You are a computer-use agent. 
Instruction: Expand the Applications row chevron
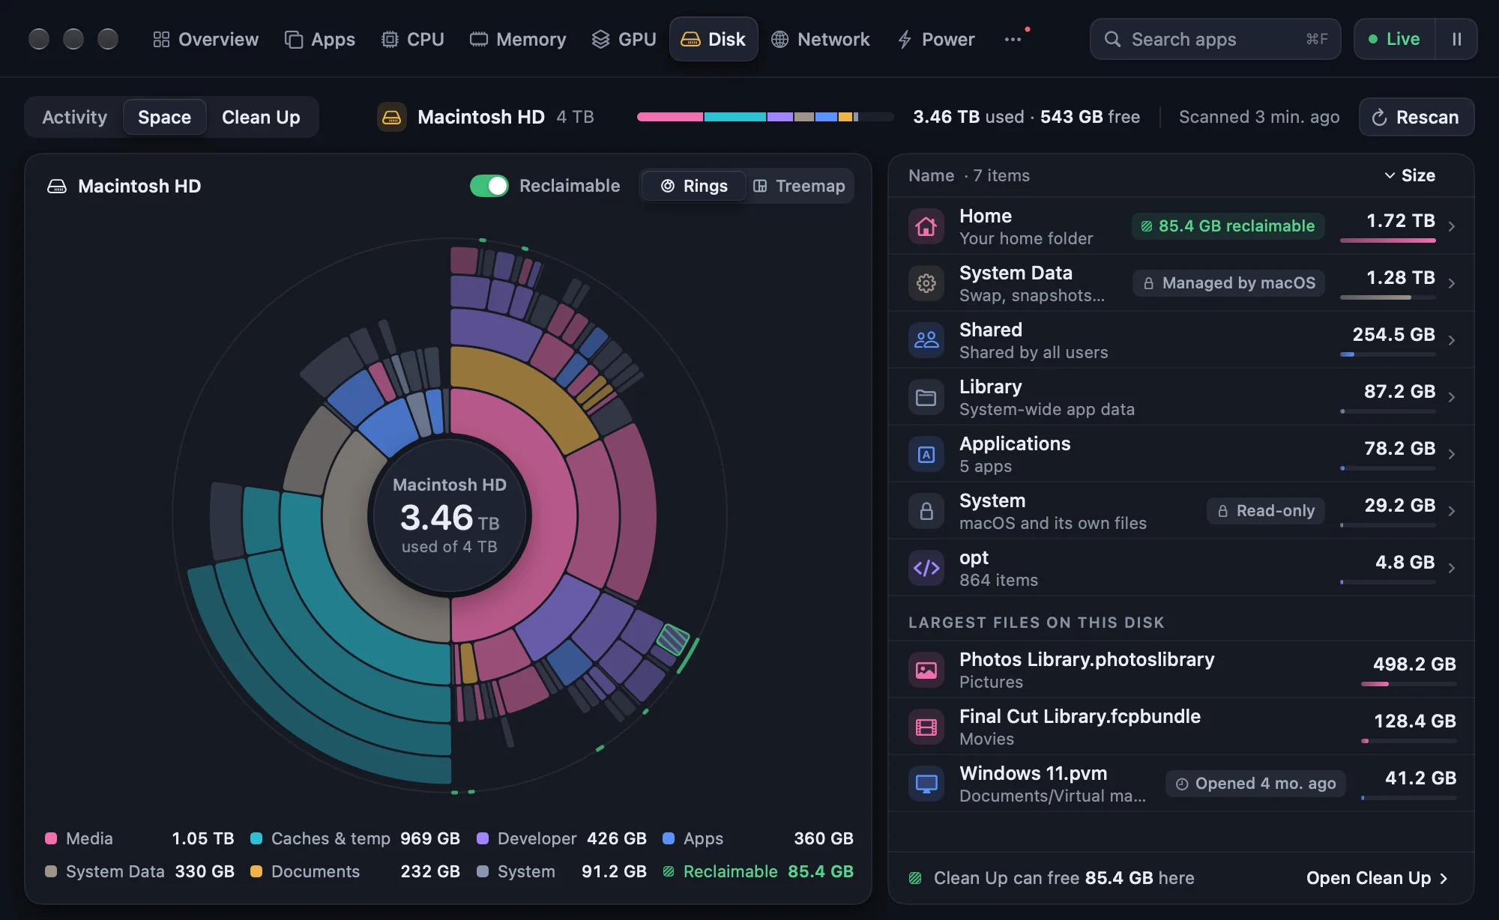(x=1452, y=454)
